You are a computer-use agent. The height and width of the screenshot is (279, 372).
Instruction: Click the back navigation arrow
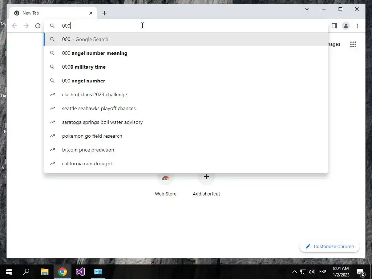(x=15, y=26)
